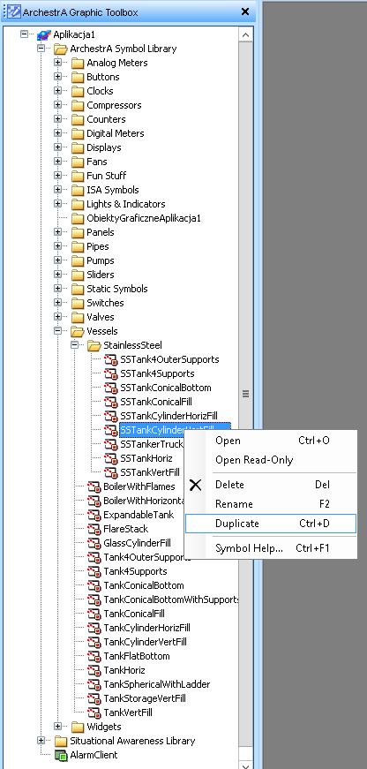367x769 pixels.
Task: Click the Tank4Supports symbol icon
Action: 94,571
